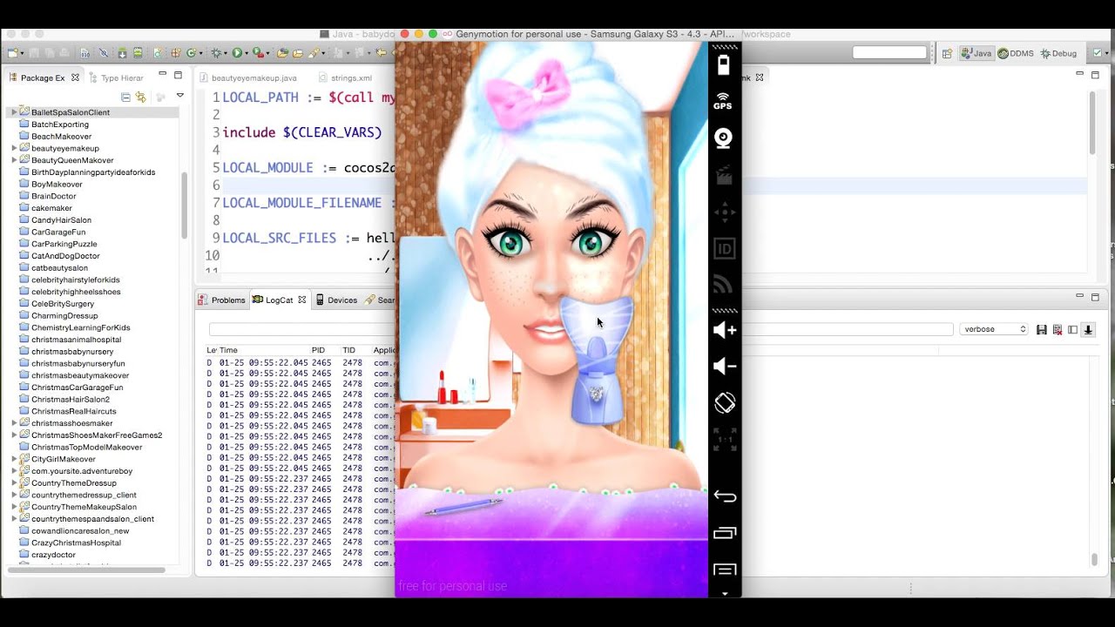Viewport: 1115px width, 627px height.
Task: Collapse all in Package Explorer
Action: [x=125, y=97]
